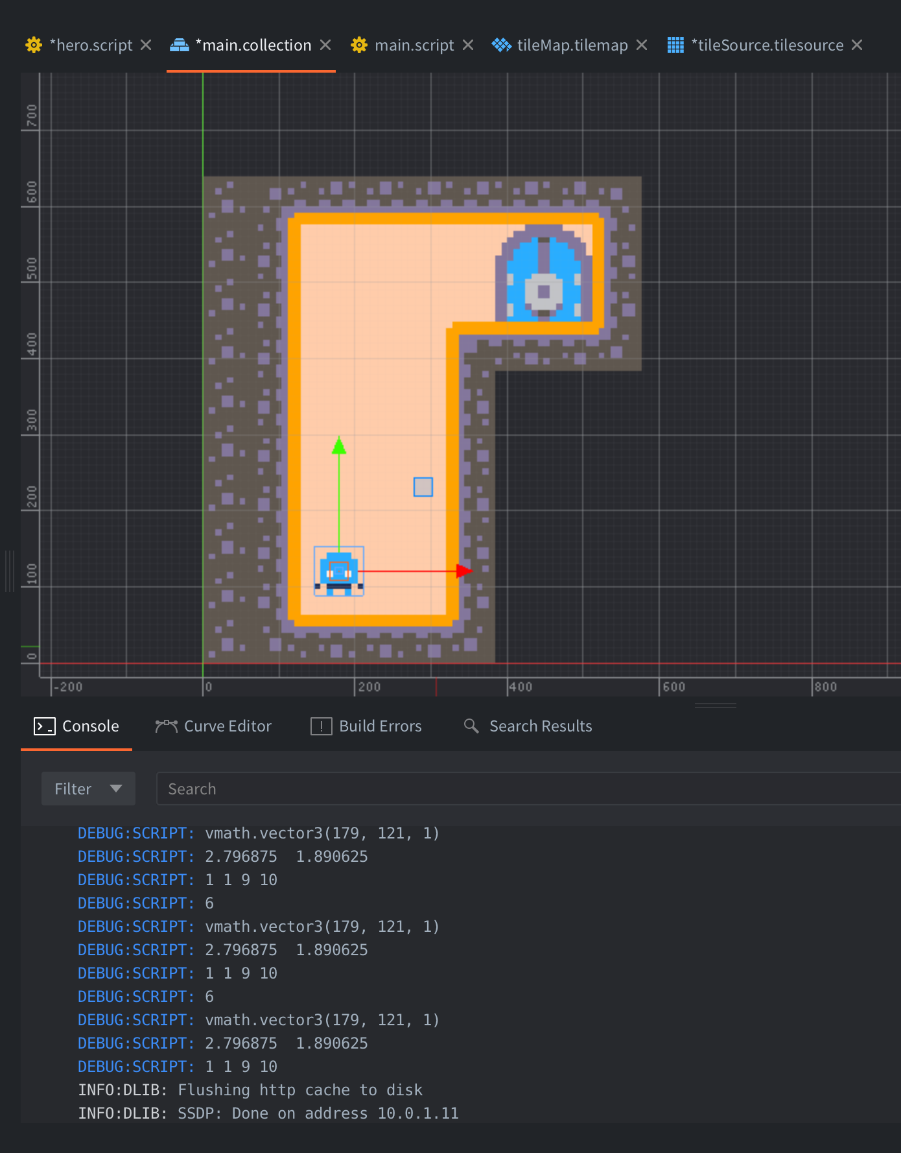Screen dimensions: 901x1153
Task: Switch to Search Results panel
Action: tap(528, 726)
